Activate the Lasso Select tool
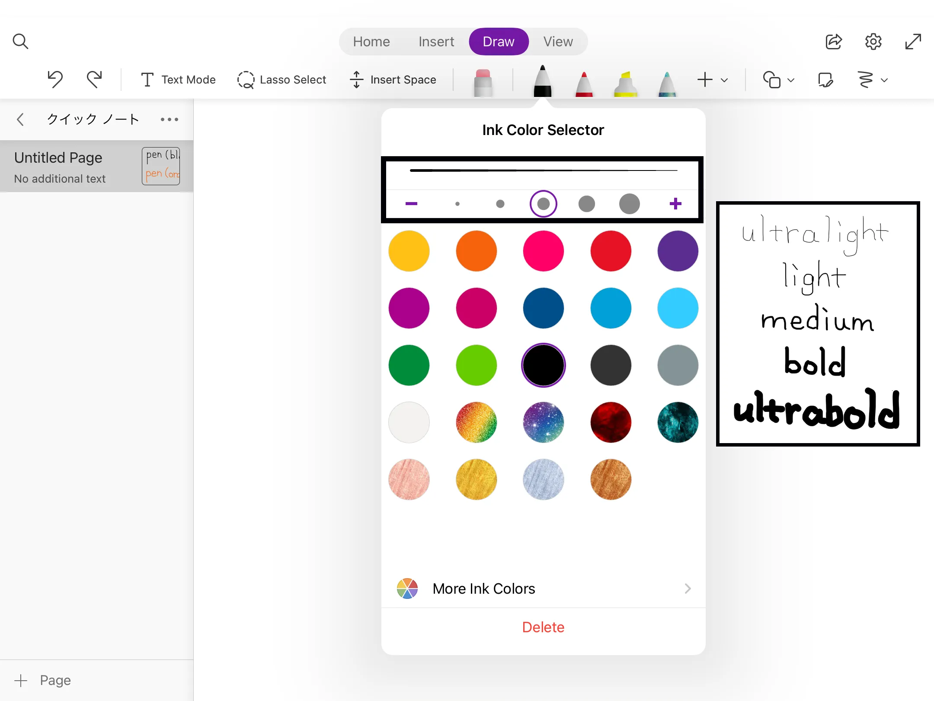This screenshot has height=701, width=934. pos(282,80)
